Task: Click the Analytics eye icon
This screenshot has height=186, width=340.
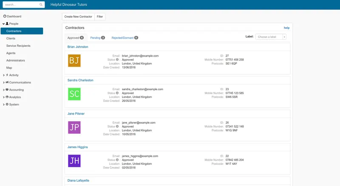Action: tap(7, 97)
